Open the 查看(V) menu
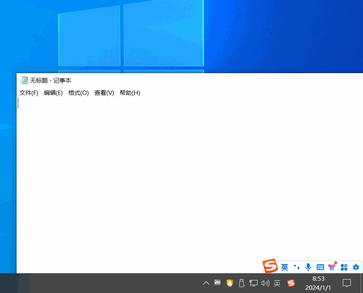 coord(104,93)
